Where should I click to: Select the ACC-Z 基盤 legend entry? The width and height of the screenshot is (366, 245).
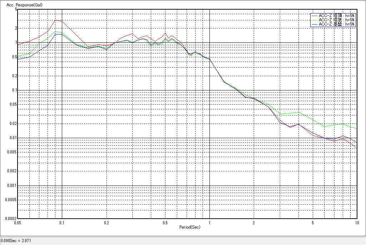[336, 24]
